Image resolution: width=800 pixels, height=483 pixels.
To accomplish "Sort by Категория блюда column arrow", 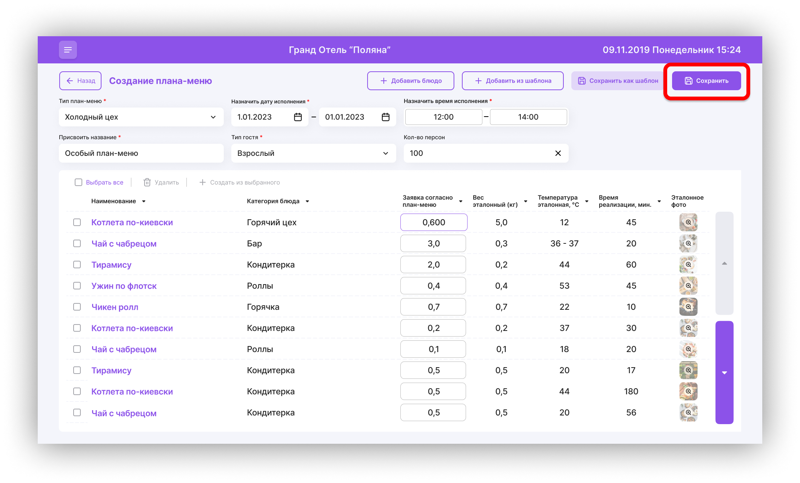I will 307,202.
